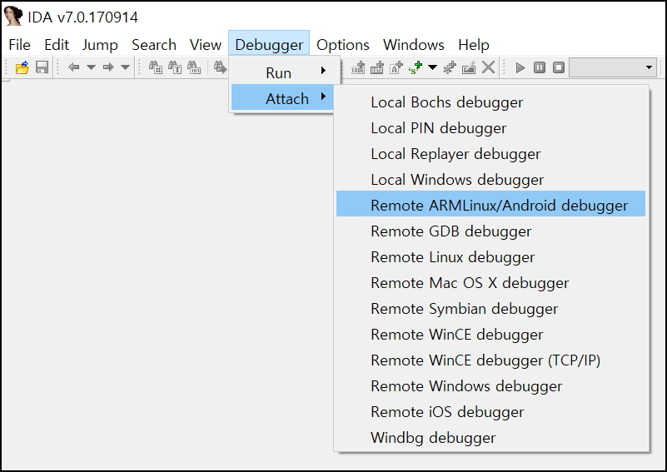
Task: Expand the Run submenu
Action: [285, 72]
